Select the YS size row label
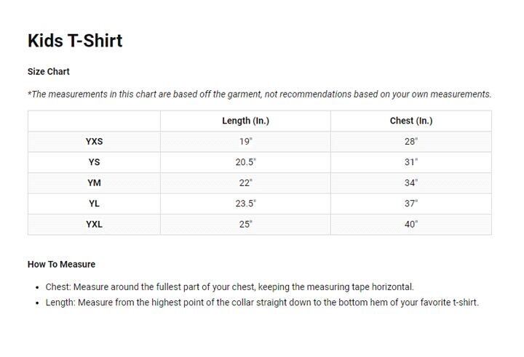Screen dimensions: 524x357 pos(94,162)
